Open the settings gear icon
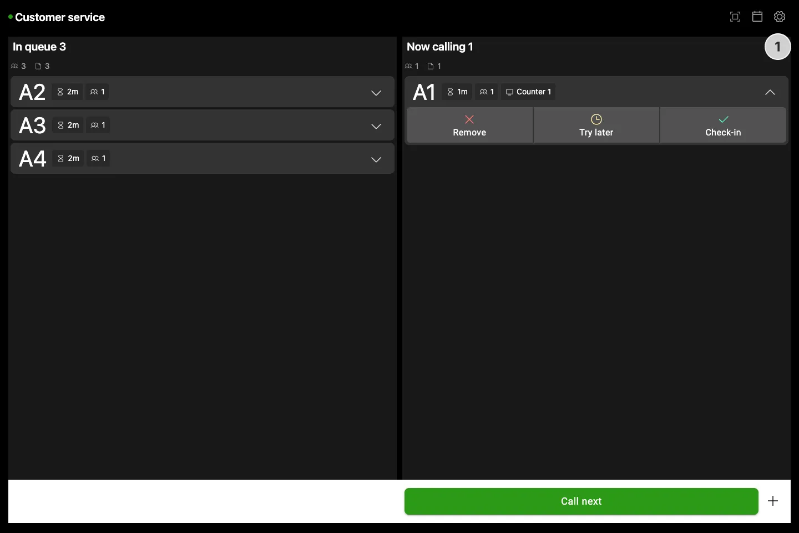Screen dimensions: 799x533 (780, 17)
